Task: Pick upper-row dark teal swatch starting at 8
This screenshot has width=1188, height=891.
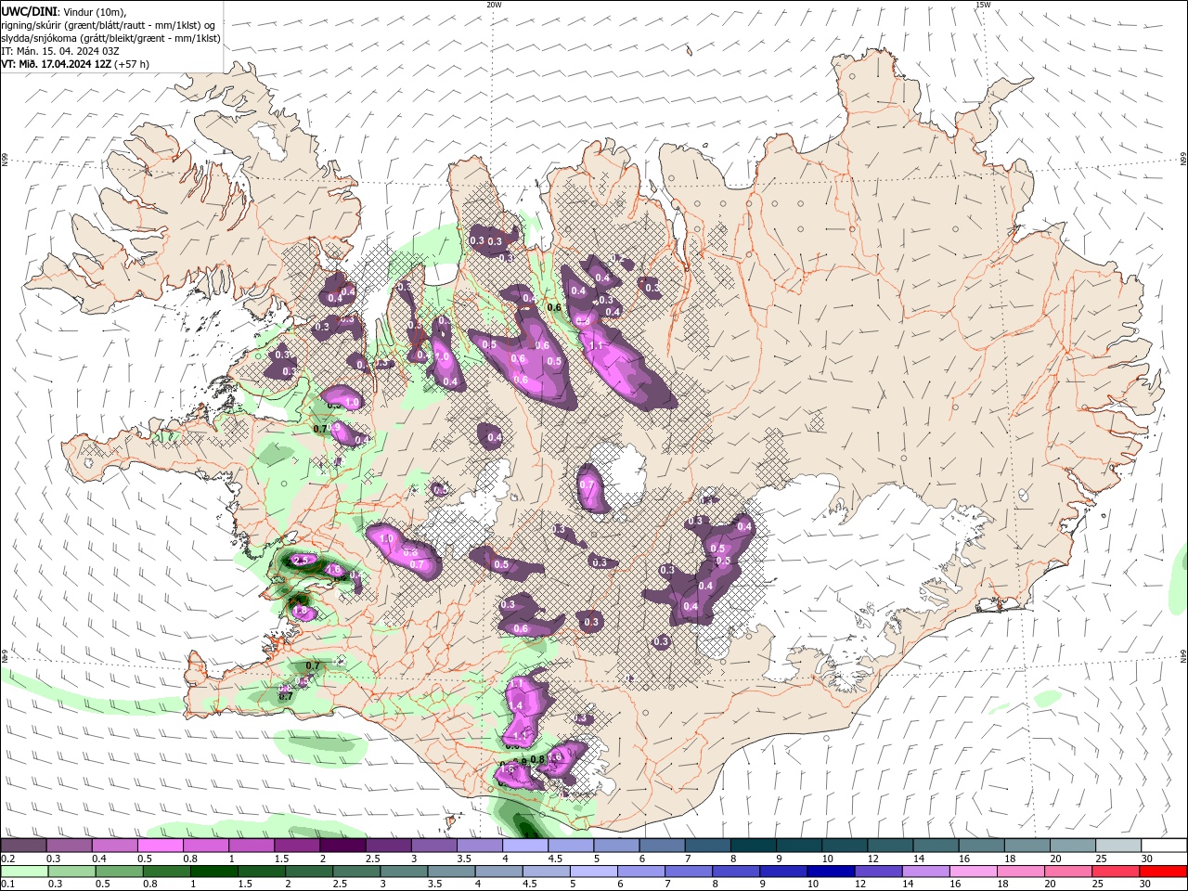Action: (754, 846)
